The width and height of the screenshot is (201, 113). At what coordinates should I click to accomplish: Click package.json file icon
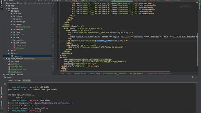click(x=9, y=67)
